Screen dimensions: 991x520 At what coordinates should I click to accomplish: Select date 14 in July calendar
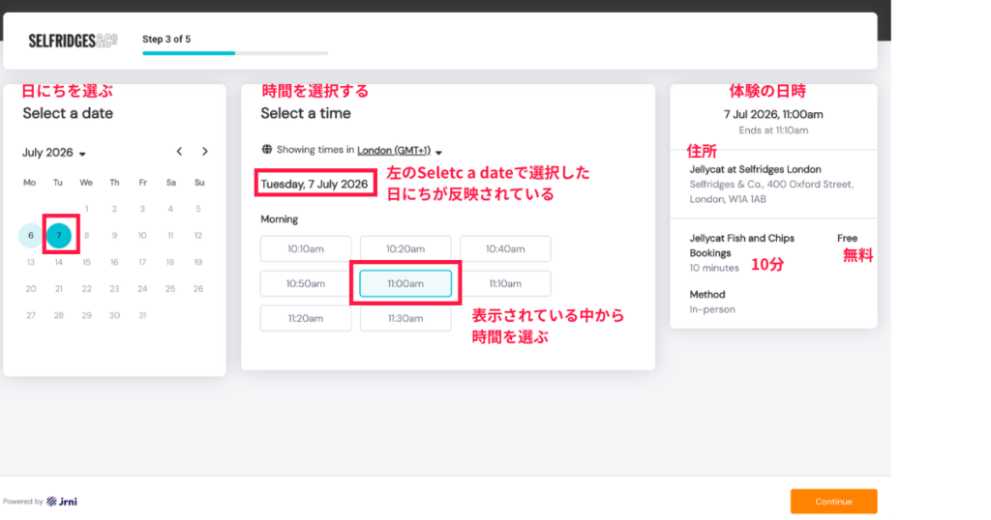coord(59,262)
